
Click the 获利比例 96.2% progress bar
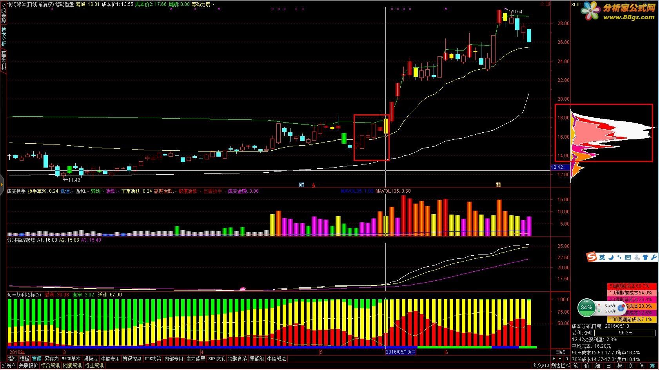(625, 333)
